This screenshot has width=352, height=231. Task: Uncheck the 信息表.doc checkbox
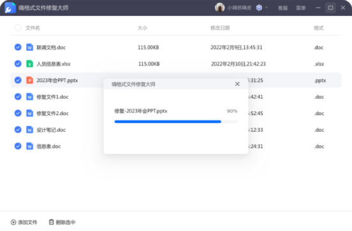tap(18, 146)
